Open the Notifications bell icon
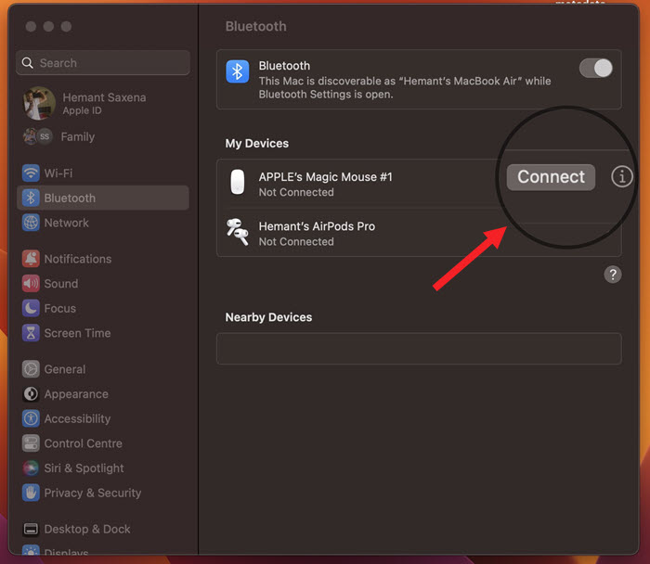Screen dimensions: 650x564 [31, 259]
